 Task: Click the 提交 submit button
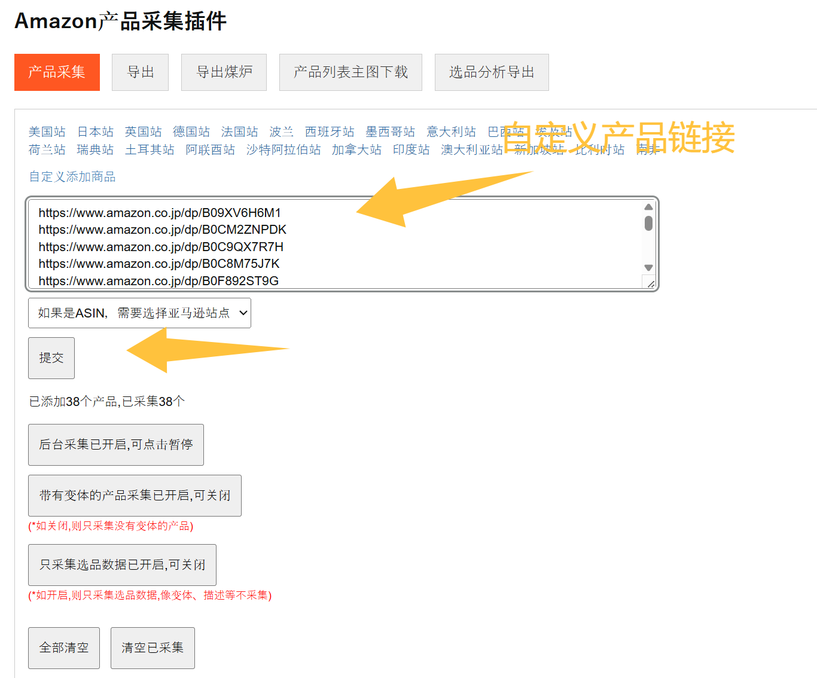(x=51, y=358)
